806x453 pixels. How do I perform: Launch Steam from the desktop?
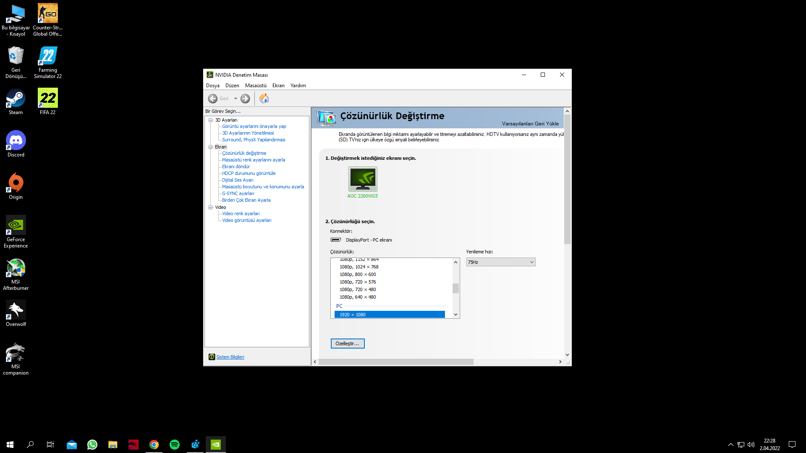16,102
